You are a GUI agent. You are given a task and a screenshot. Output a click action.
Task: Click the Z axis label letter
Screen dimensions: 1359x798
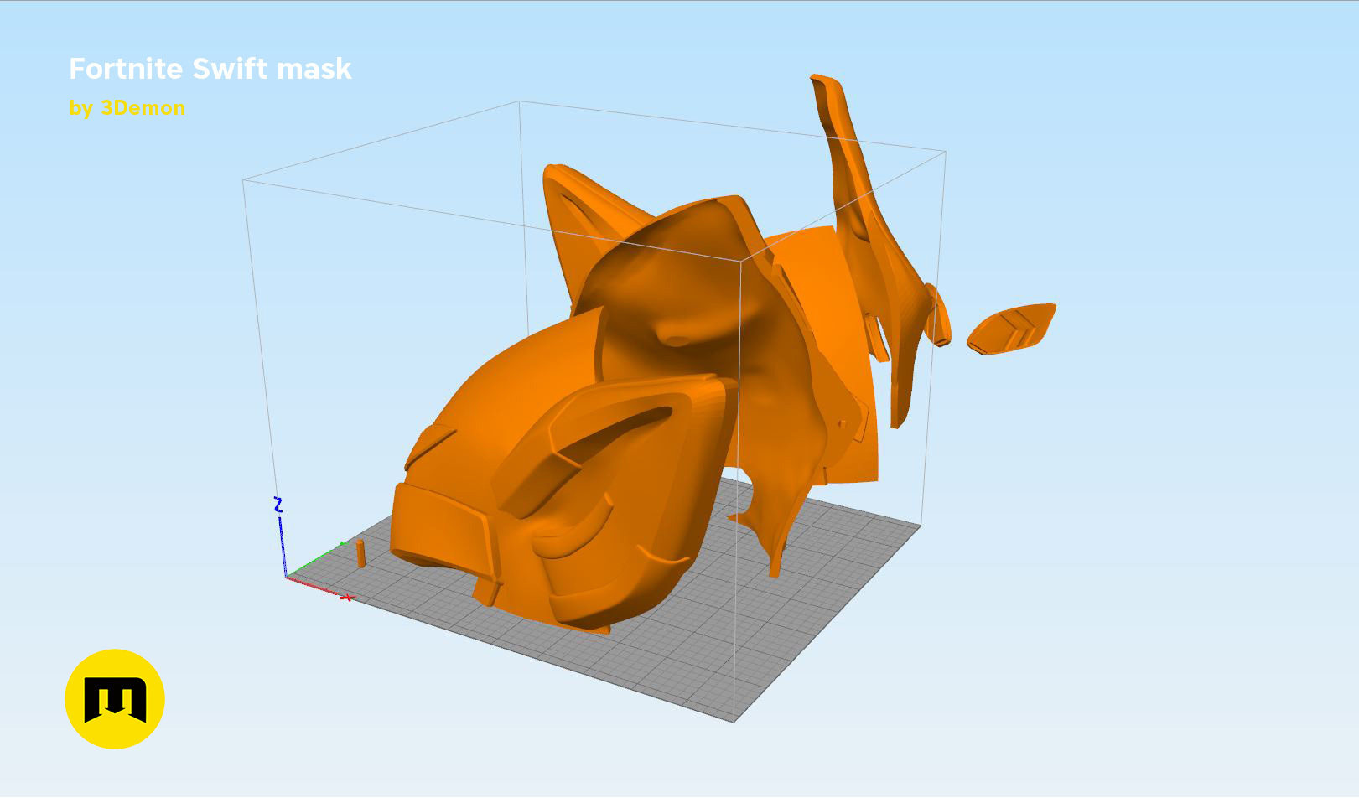coord(279,505)
